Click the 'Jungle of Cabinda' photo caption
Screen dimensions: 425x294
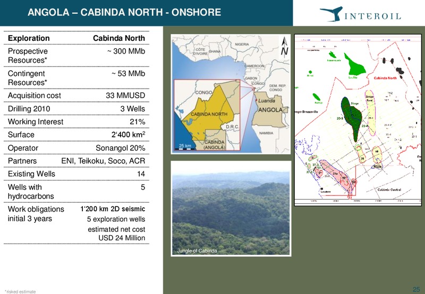pos(197,251)
